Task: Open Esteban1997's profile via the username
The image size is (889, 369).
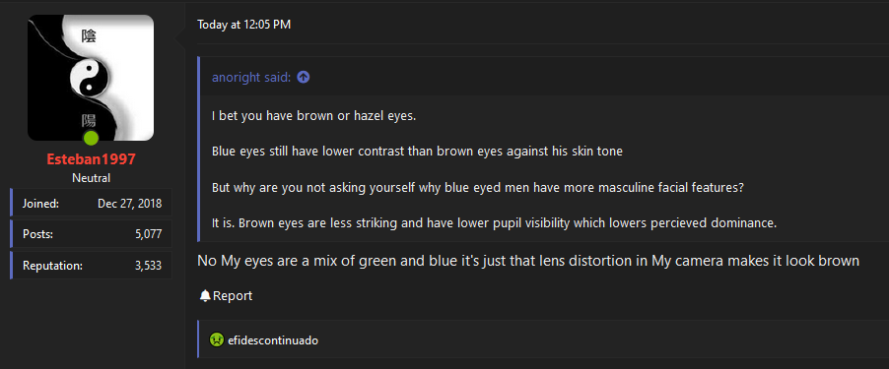Action: [x=91, y=159]
